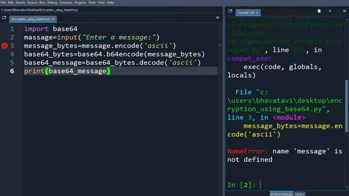Switch to the IPython Console bottom tab
349x196 pixels.
coord(281,194)
